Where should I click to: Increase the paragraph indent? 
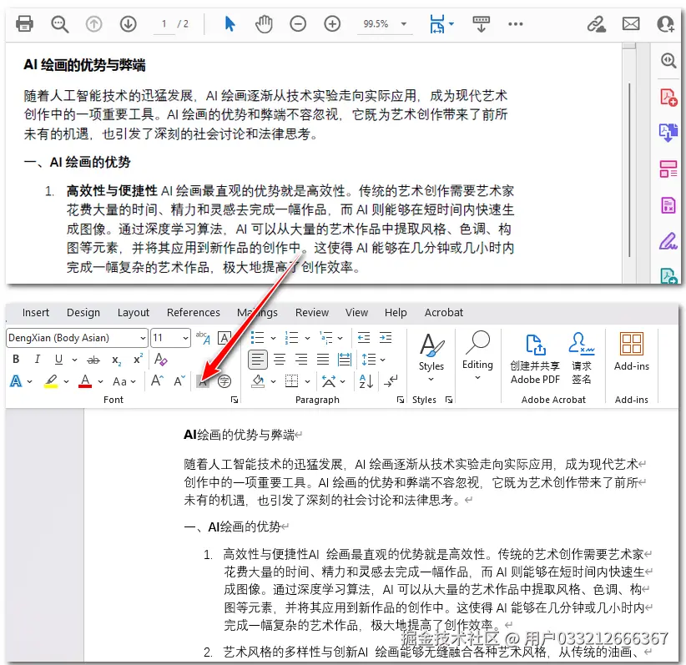(x=386, y=338)
